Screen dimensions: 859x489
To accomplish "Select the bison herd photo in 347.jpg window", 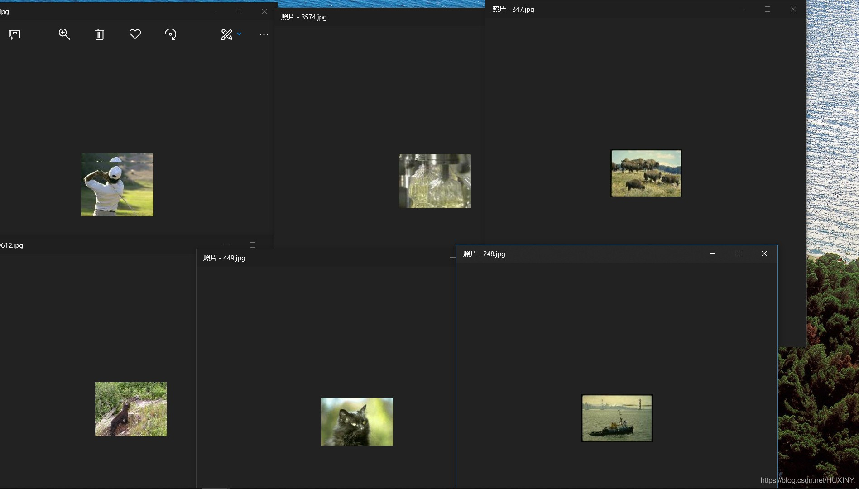I will pos(646,173).
